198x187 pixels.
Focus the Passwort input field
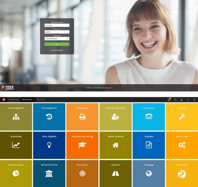(x=57, y=32)
